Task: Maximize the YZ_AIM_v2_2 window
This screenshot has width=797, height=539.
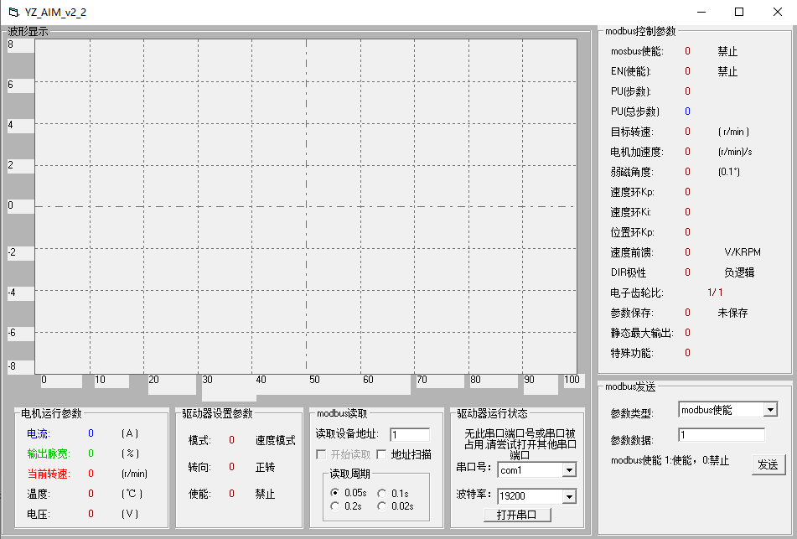Action: [x=739, y=12]
